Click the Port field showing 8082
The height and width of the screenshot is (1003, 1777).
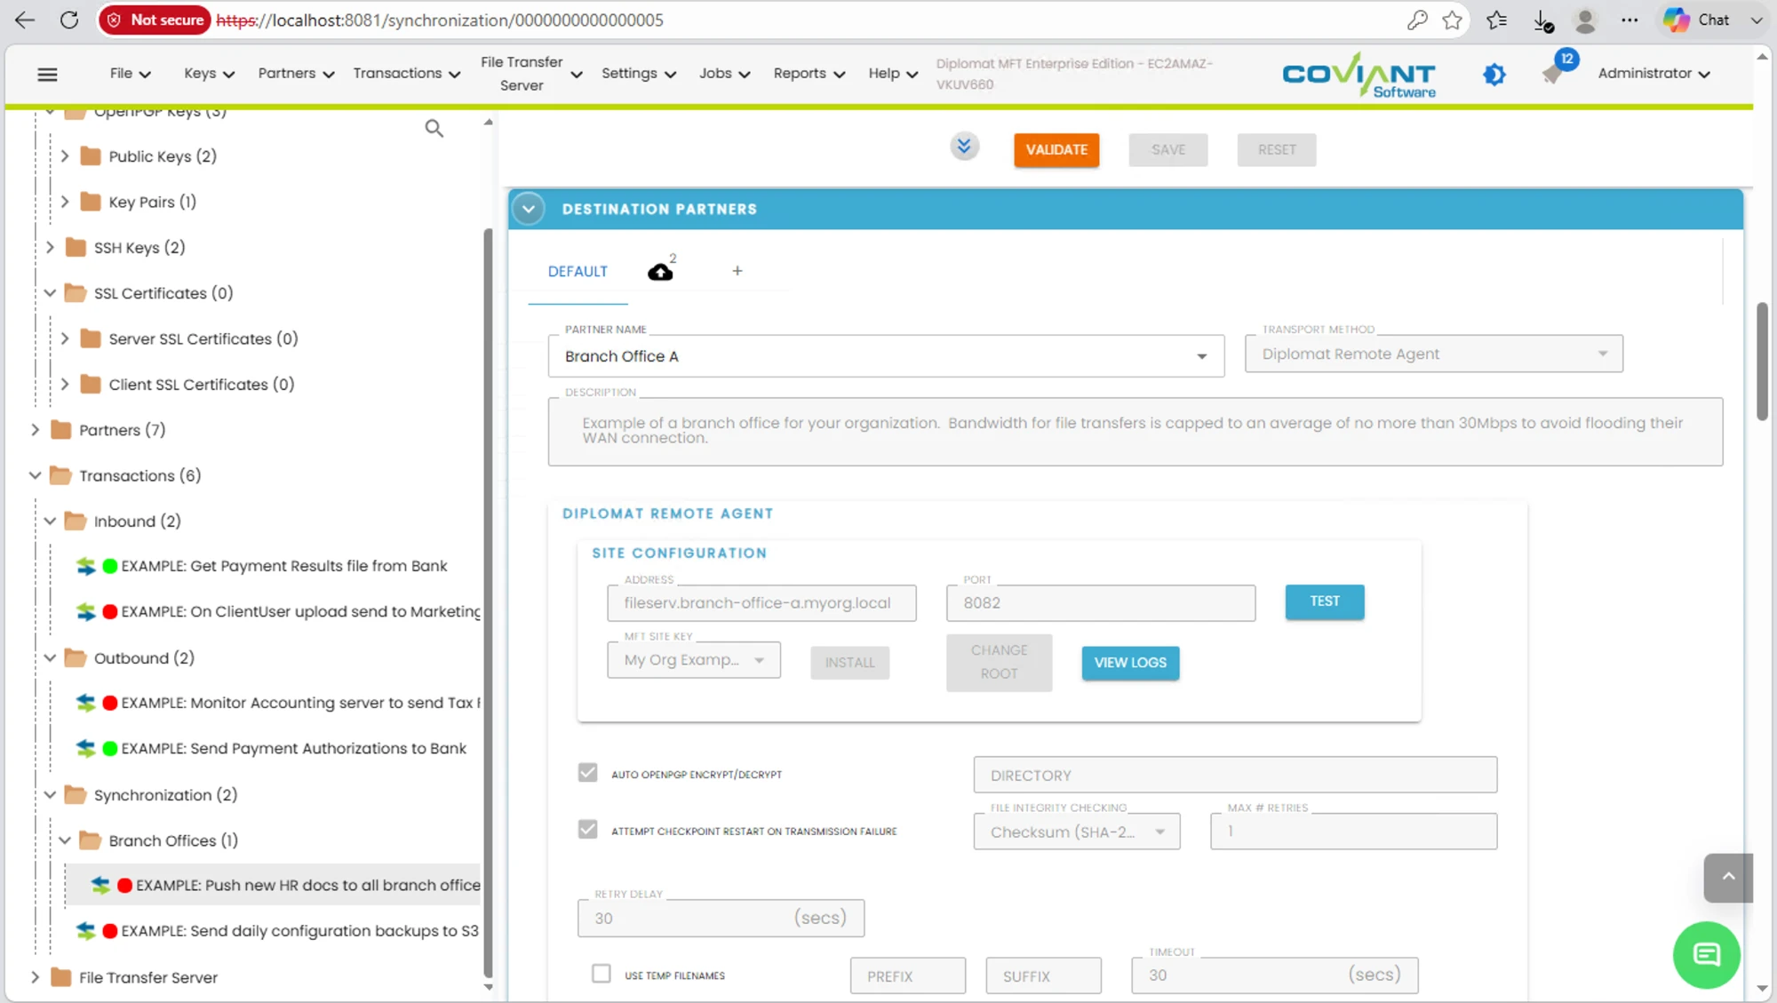[1101, 603]
